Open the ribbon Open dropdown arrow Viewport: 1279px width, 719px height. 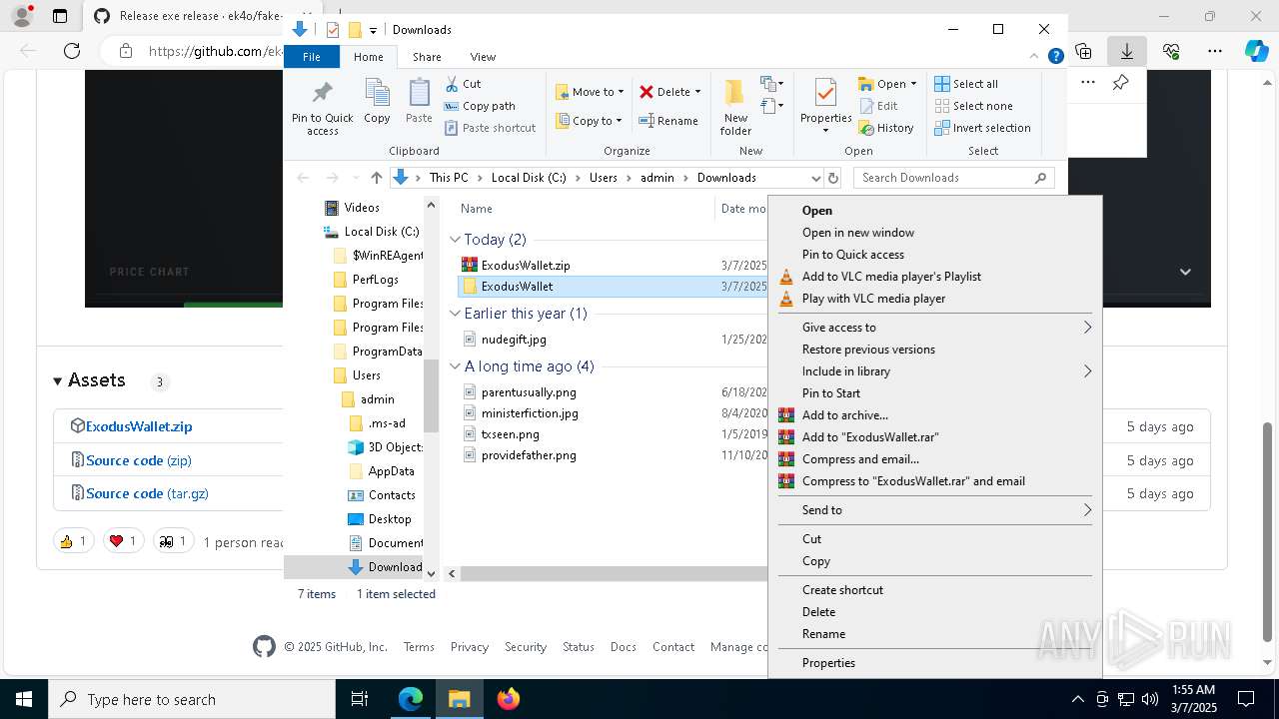tap(913, 84)
